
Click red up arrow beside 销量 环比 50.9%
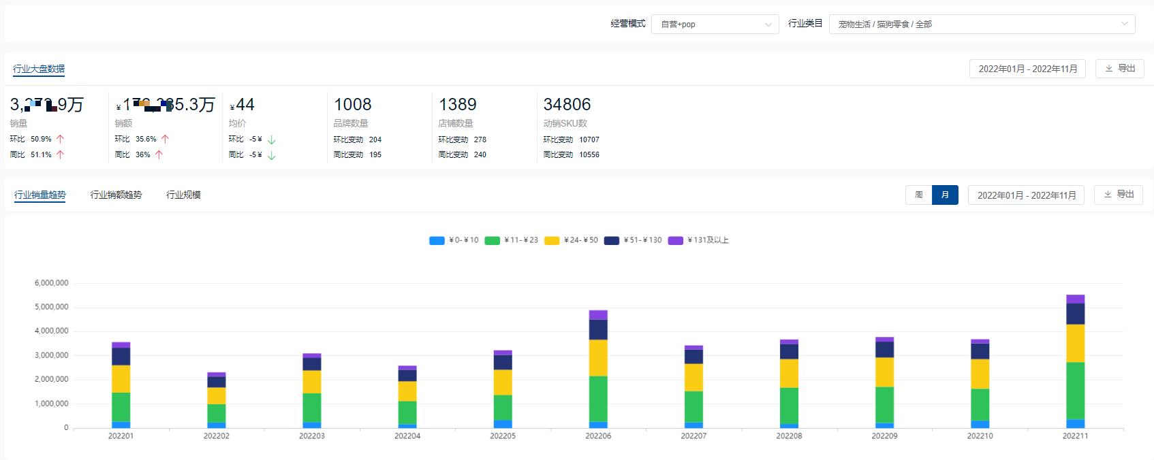[x=60, y=139]
